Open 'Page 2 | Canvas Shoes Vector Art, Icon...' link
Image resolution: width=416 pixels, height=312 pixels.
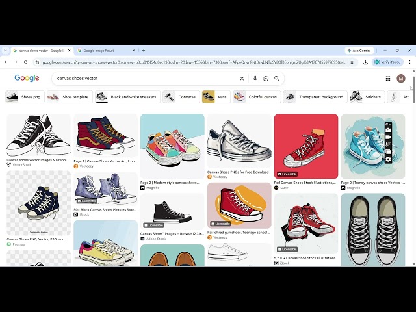point(105,161)
